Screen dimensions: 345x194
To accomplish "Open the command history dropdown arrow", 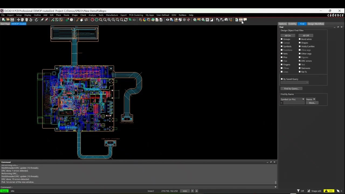I will (x=275, y=187).
